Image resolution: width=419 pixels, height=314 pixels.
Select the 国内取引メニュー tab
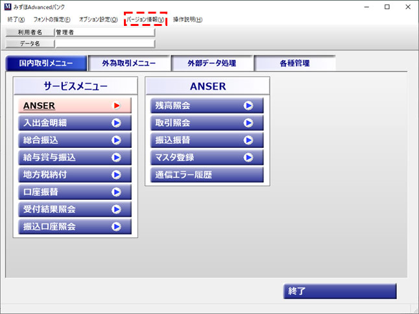pos(46,64)
